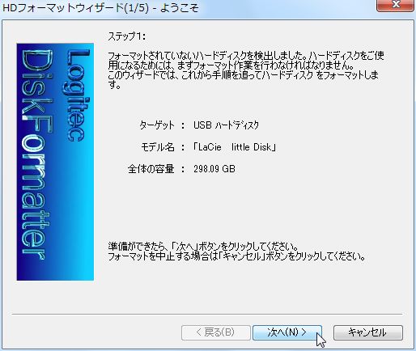Click the LaCie little Disk model name
Screen dimensions: 416x351
tap(235, 147)
